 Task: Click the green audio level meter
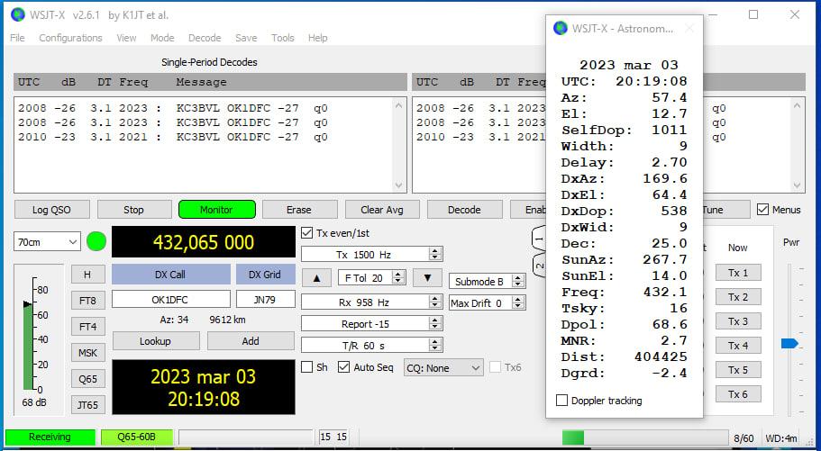[29, 347]
